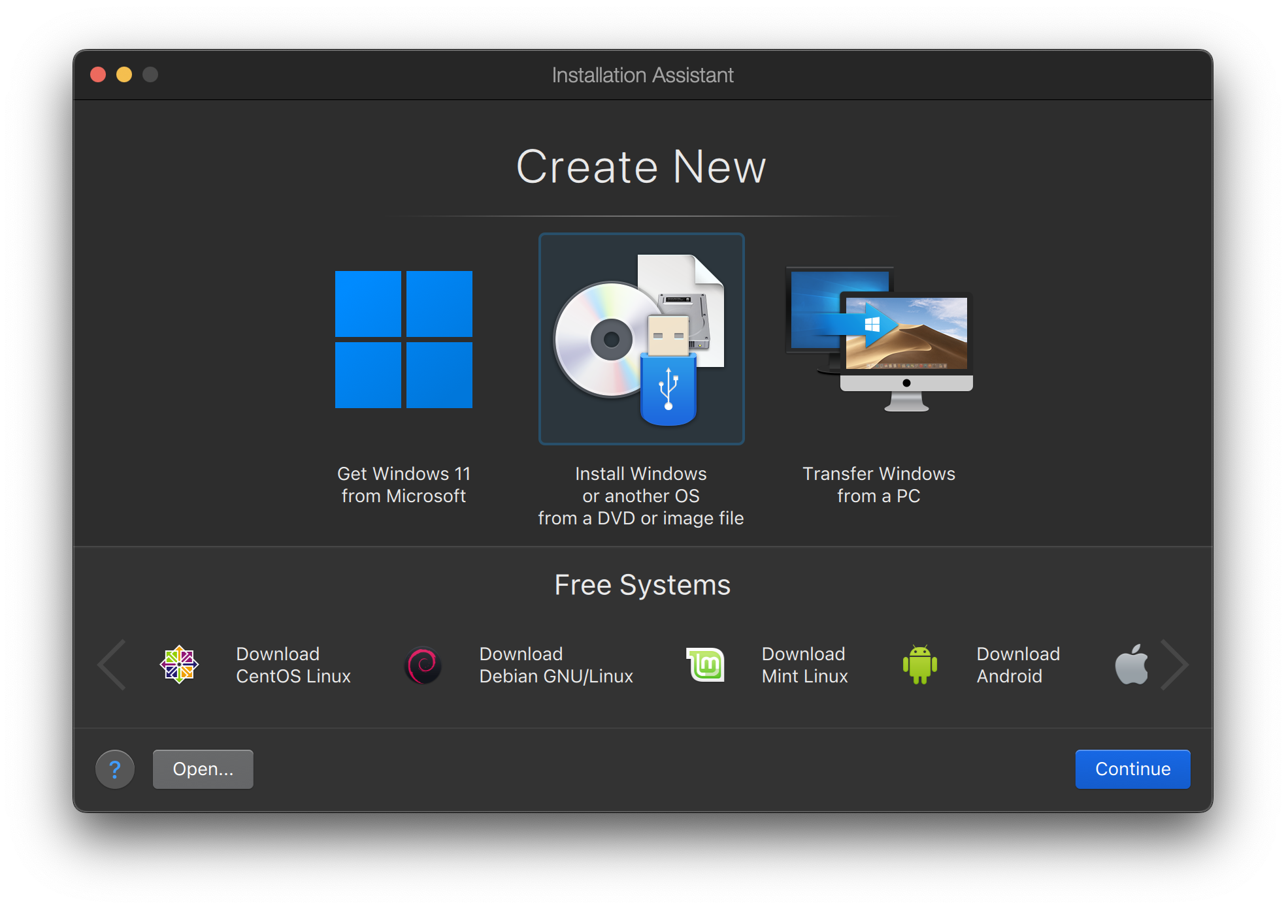Choose Get Windows 11 from Microsoft label
The image size is (1286, 909).
coord(403,485)
